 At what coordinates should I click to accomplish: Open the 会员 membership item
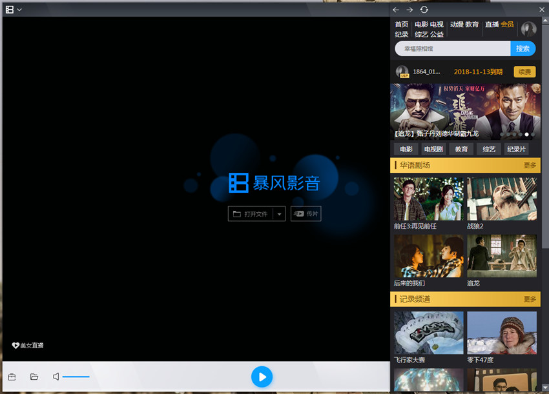(x=507, y=25)
